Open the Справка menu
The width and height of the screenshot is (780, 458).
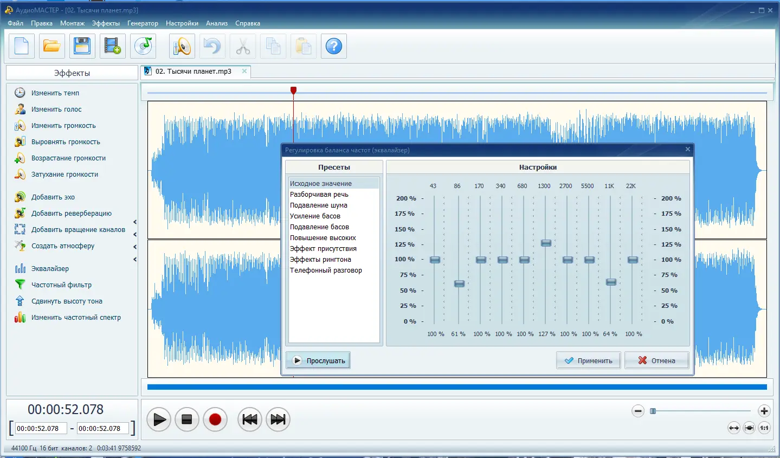248,23
